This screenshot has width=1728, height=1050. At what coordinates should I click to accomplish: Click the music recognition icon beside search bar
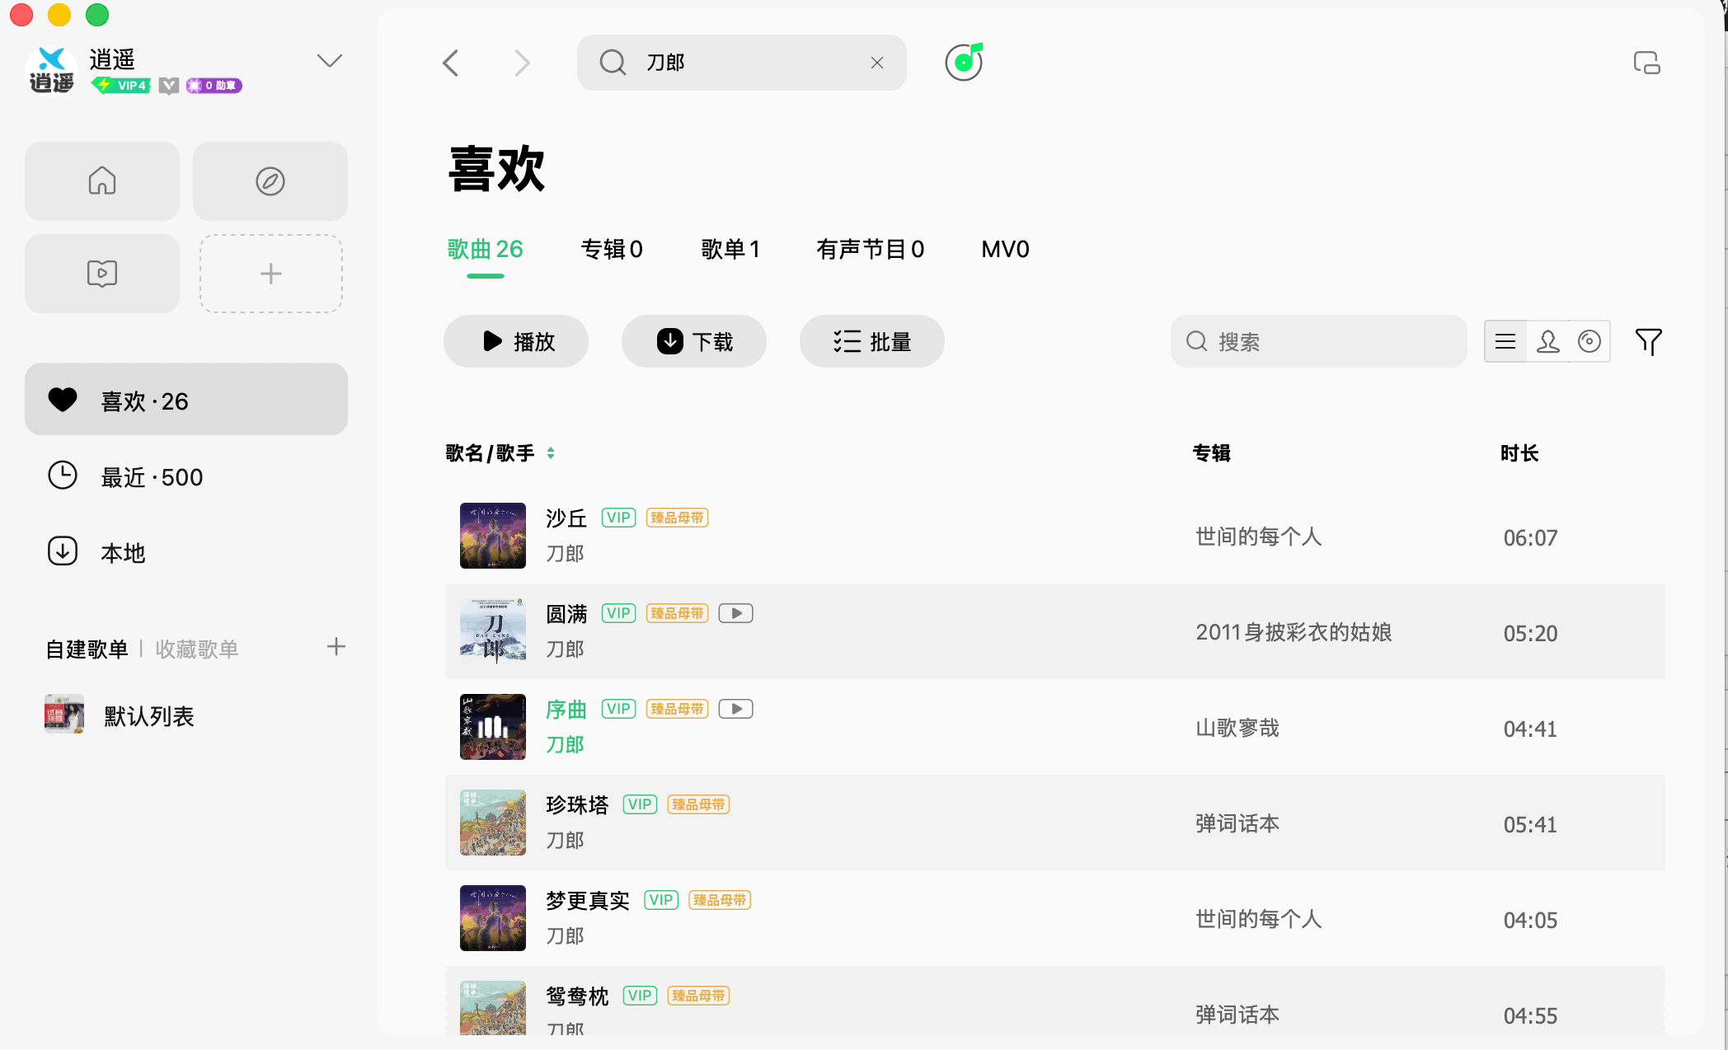click(x=963, y=62)
